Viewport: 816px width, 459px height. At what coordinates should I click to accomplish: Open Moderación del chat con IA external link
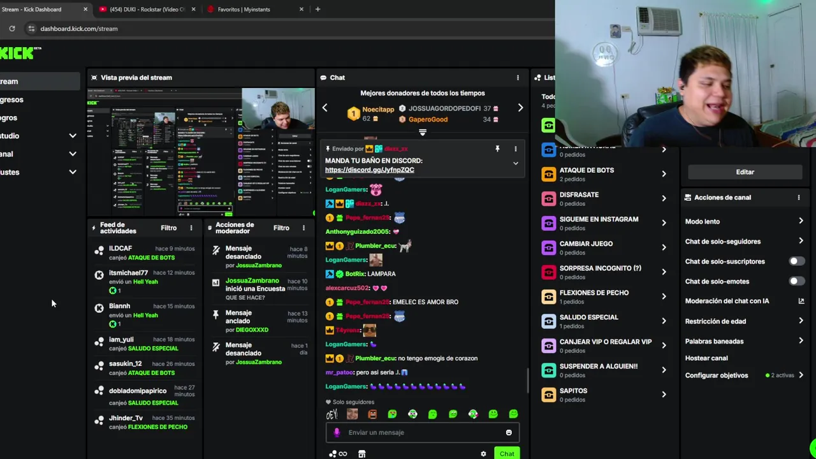tap(801, 301)
